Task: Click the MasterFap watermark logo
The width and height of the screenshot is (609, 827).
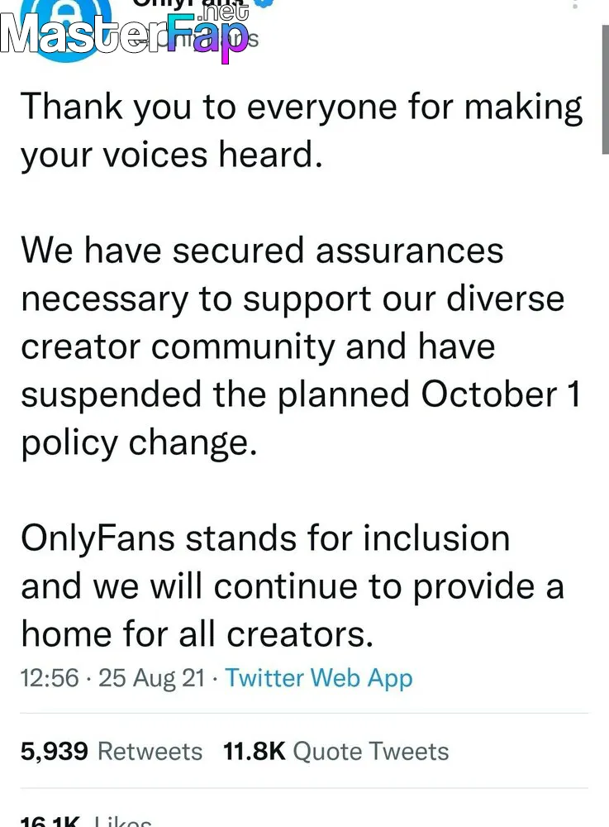Action: click(x=124, y=40)
